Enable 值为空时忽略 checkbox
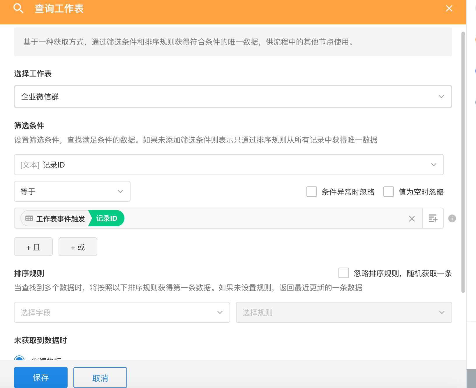The height and width of the screenshot is (388, 476). tap(388, 192)
